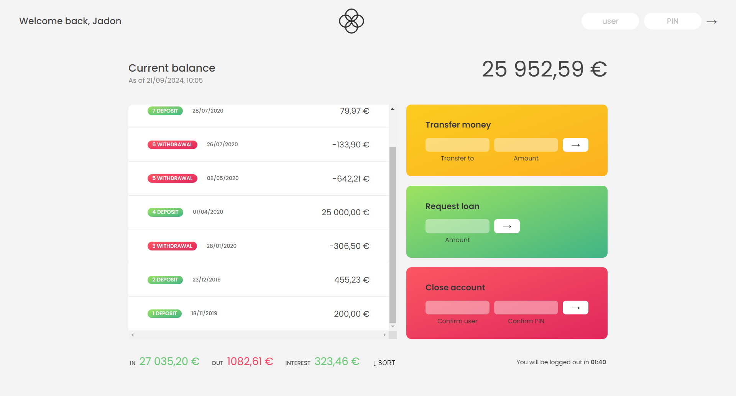Submit the loan request arrow button
This screenshot has height=396, width=736.
click(x=506, y=226)
